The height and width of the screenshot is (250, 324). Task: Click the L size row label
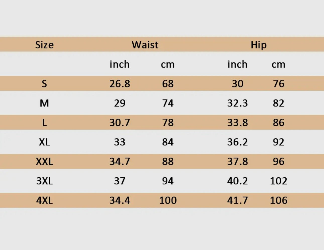tap(44, 123)
